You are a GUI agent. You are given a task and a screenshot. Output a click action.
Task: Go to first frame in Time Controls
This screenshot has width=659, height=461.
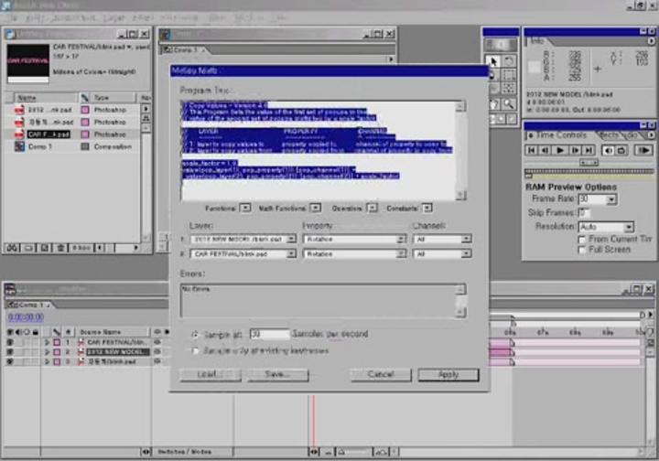531,150
